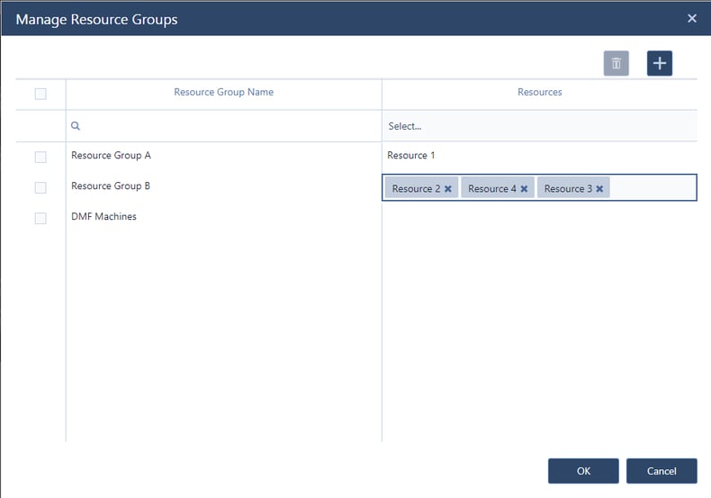The width and height of the screenshot is (711, 498).
Task: Check the Resource Group A checkbox
Action: (40, 157)
